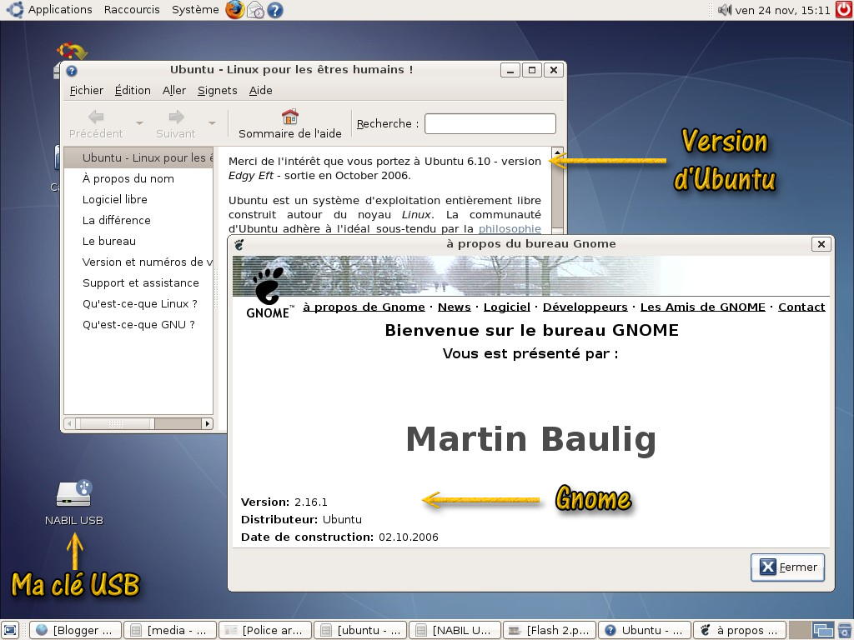
Task: Switch to 'Ubuntu -' help taskbar button
Action: (x=645, y=630)
